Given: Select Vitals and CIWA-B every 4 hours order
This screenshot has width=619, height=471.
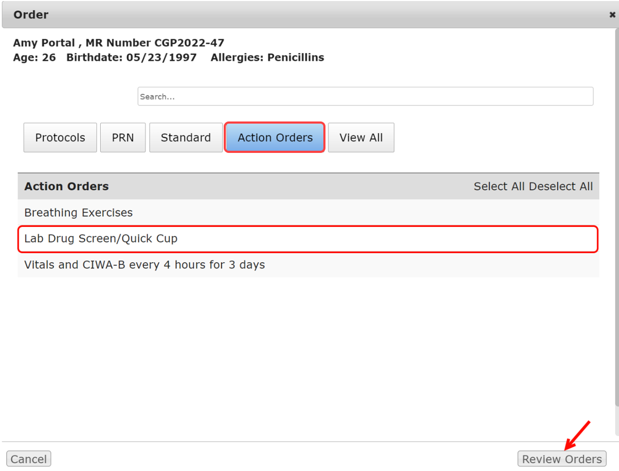Looking at the screenshot, I should pyautogui.click(x=308, y=264).
